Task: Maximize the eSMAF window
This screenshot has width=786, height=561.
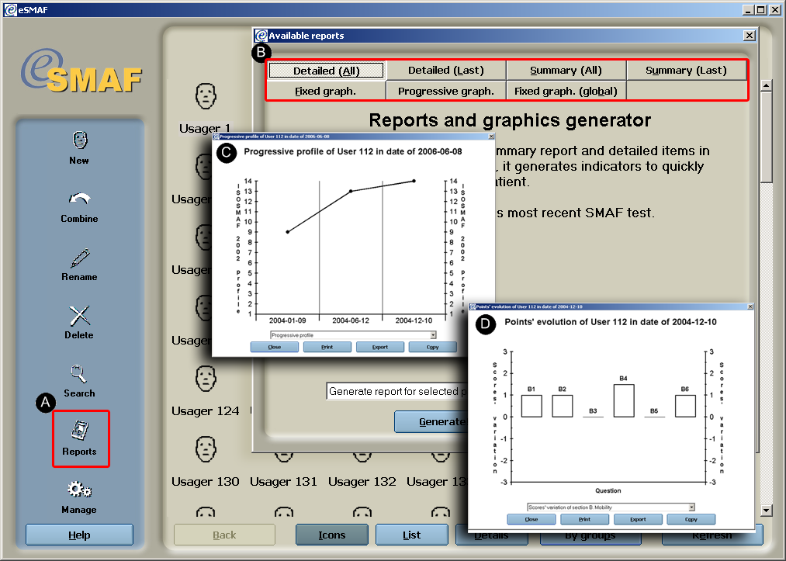Action: coord(761,9)
